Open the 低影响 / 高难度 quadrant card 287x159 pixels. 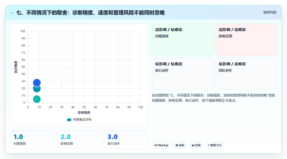pos(246,74)
